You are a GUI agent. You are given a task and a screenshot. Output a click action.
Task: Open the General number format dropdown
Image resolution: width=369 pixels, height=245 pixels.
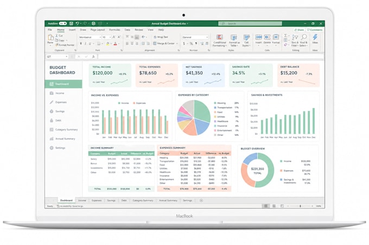207,37
